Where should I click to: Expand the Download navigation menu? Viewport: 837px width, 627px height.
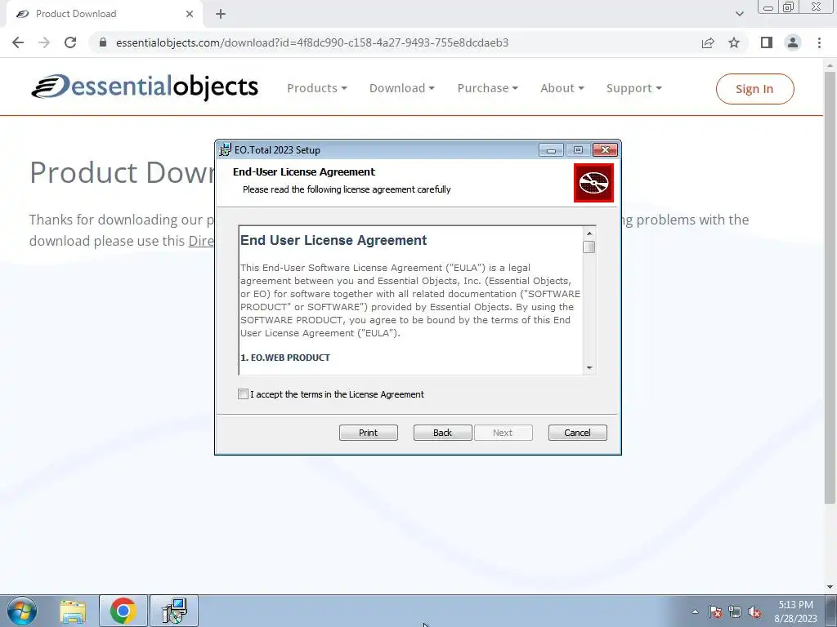[x=402, y=88]
